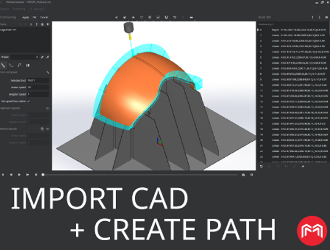Click the undo icon in the viewport toolbar
330x250 pixels.
[174, 17]
